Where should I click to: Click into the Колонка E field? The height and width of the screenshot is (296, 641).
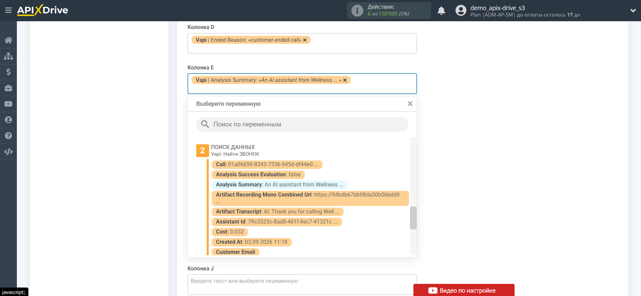[302, 84]
